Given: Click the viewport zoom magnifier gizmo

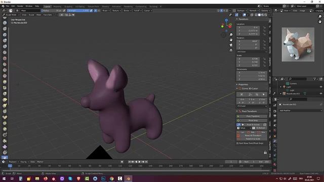Looking at the screenshot, I should [231, 35].
